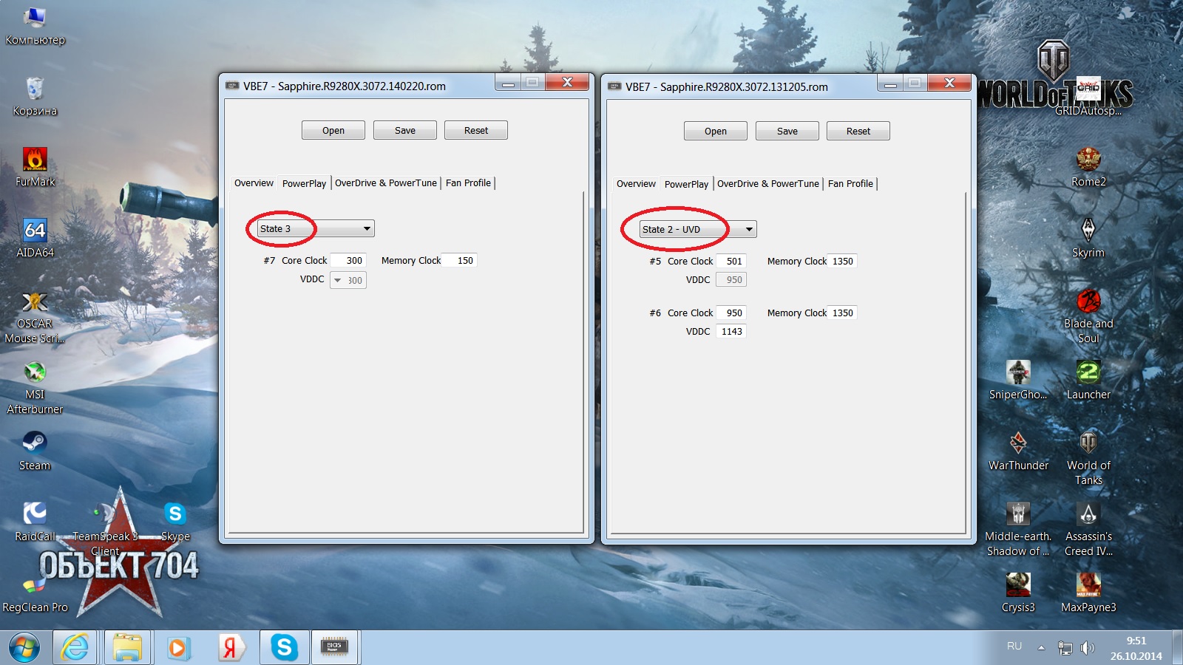The image size is (1183, 665).
Task: Open OverDrive & PowerTune tab in 140220.rom window
Action: 386,183
